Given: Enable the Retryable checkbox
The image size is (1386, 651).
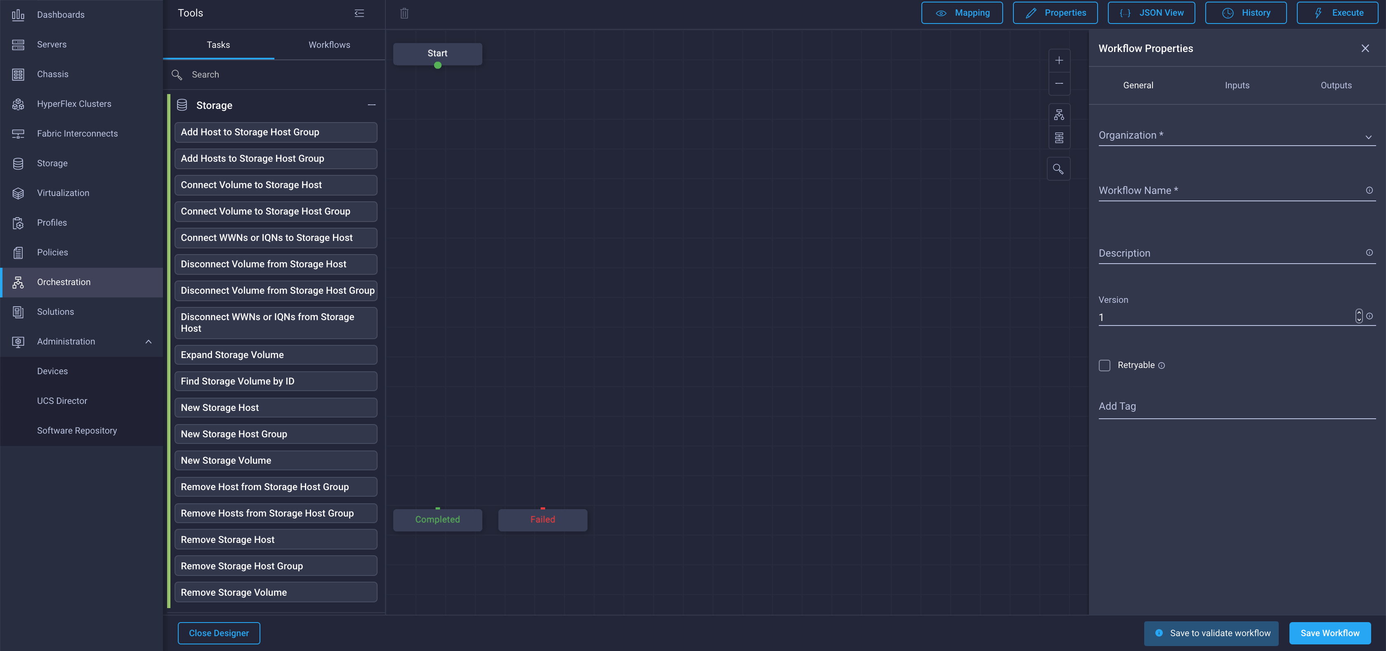Looking at the screenshot, I should (x=1104, y=366).
